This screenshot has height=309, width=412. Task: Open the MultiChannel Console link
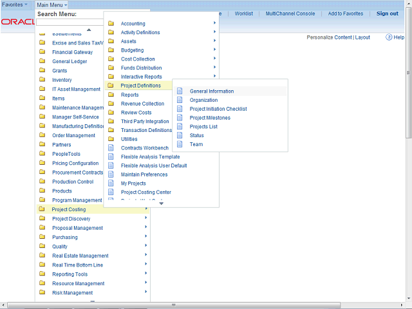pyautogui.click(x=290, y=14)
